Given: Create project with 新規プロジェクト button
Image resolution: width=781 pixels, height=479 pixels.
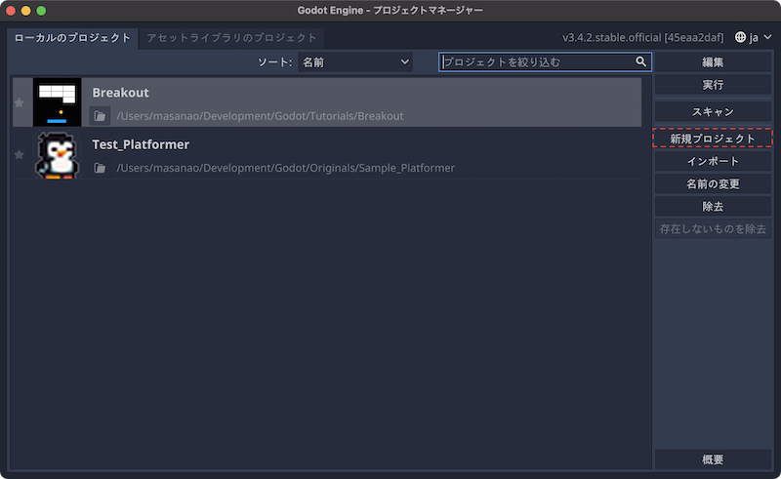Looking at the screenshot, I should (x=712, y=139).
